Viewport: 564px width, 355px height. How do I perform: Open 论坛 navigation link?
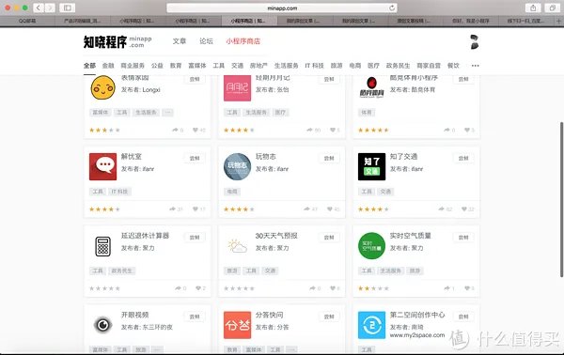[206, 41]
